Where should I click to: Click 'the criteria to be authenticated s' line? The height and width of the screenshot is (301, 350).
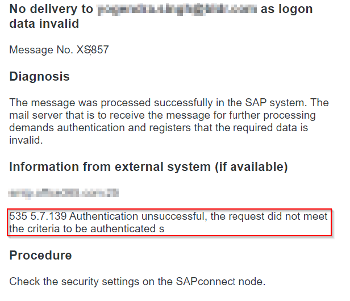click(86, 229)
